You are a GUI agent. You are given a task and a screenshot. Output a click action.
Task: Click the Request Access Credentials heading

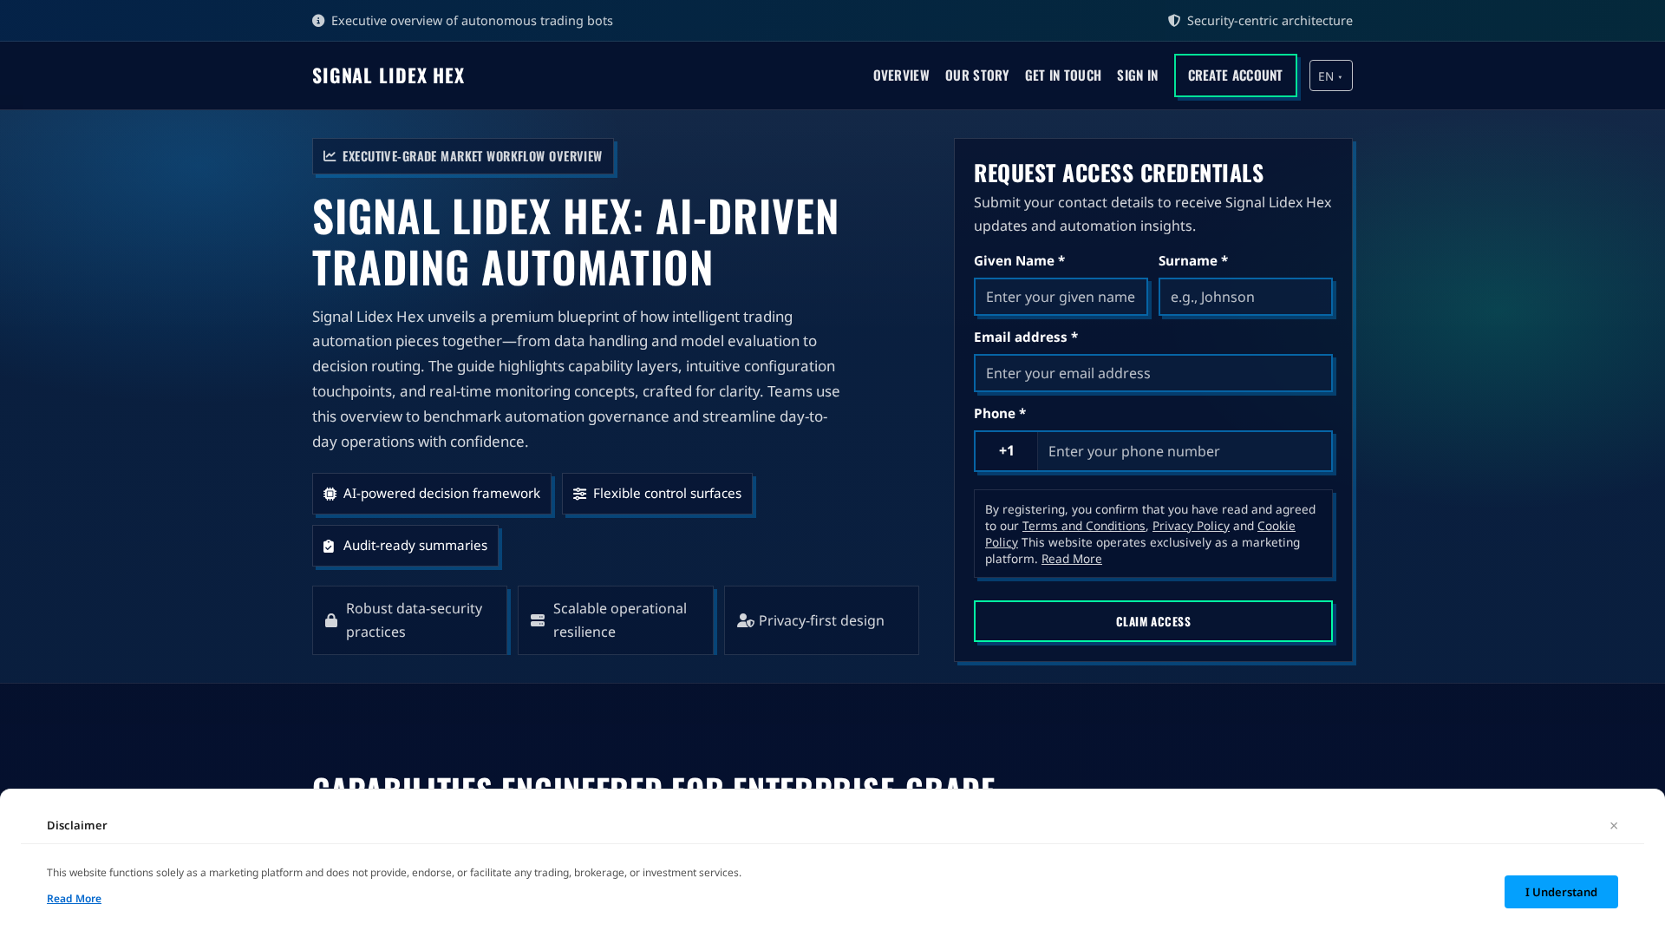[1119, 173]
